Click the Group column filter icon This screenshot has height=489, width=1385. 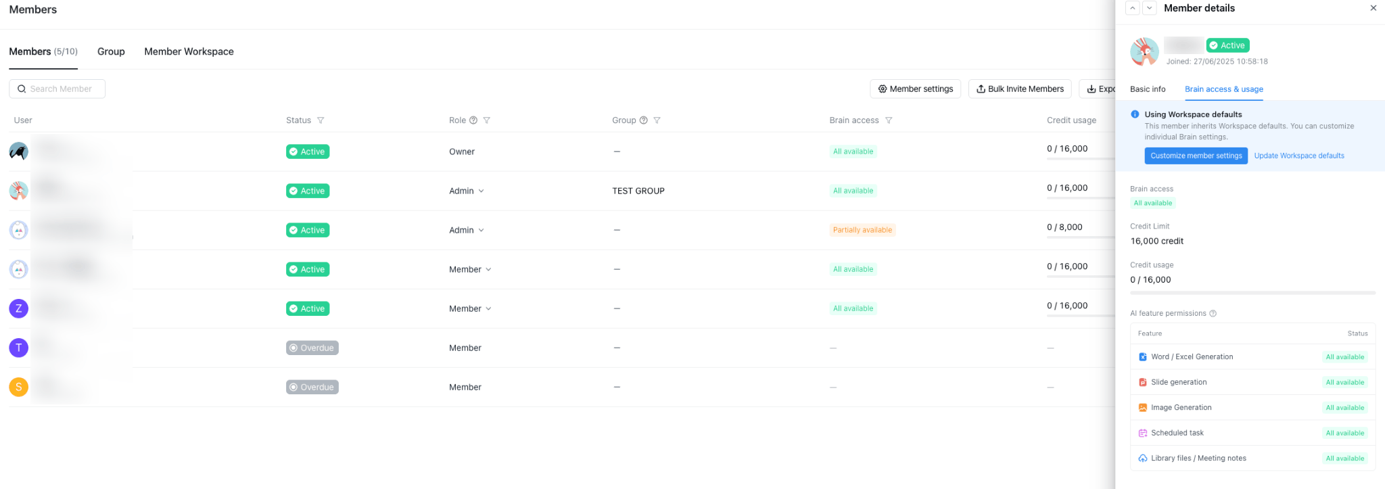[657, 120]
